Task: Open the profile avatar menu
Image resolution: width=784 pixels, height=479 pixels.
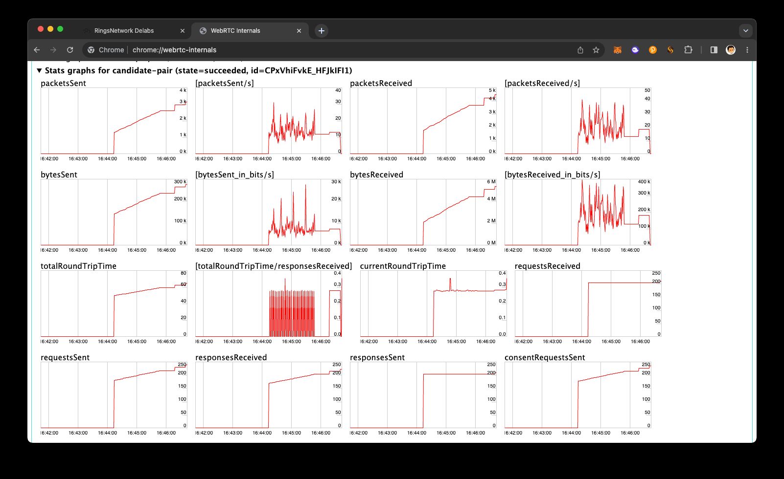Action: (731, 50)
